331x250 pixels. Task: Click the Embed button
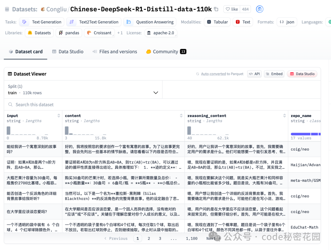click(x=274, y=74)
